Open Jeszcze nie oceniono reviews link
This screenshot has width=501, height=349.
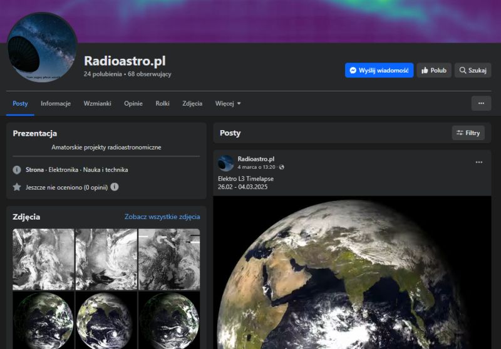tap(66, 187)
